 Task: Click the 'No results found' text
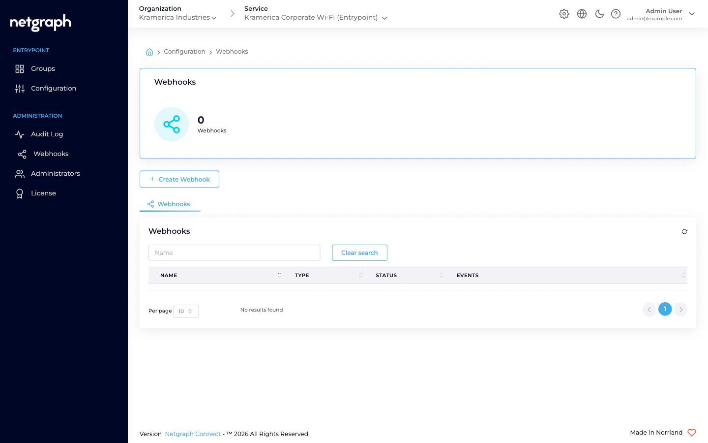pos(262,310)
